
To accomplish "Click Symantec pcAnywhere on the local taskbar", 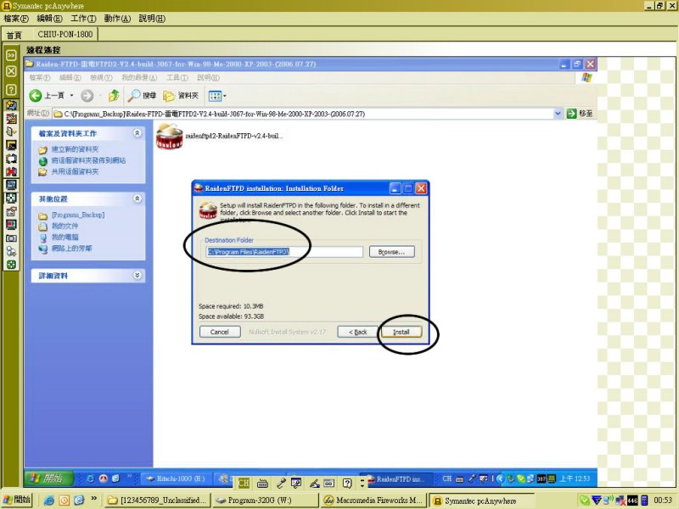I will point(480,501).
